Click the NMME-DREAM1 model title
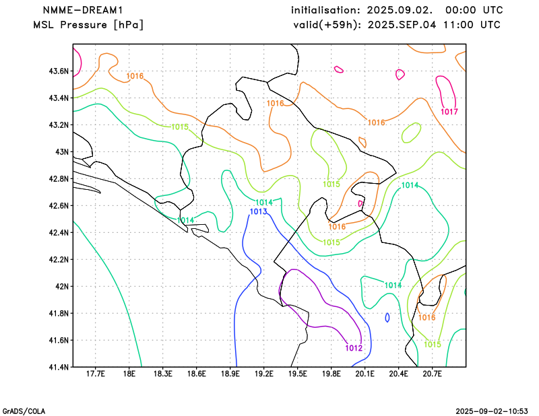539x416 pixels. point(83,10)
